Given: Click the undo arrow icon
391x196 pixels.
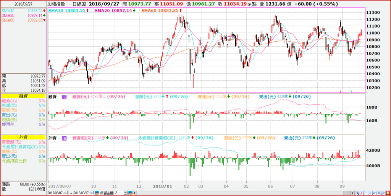Looking at the screenshot, I should [x=375, y=193].
